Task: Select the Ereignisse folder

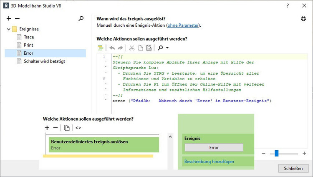Action: pos(29,29)
